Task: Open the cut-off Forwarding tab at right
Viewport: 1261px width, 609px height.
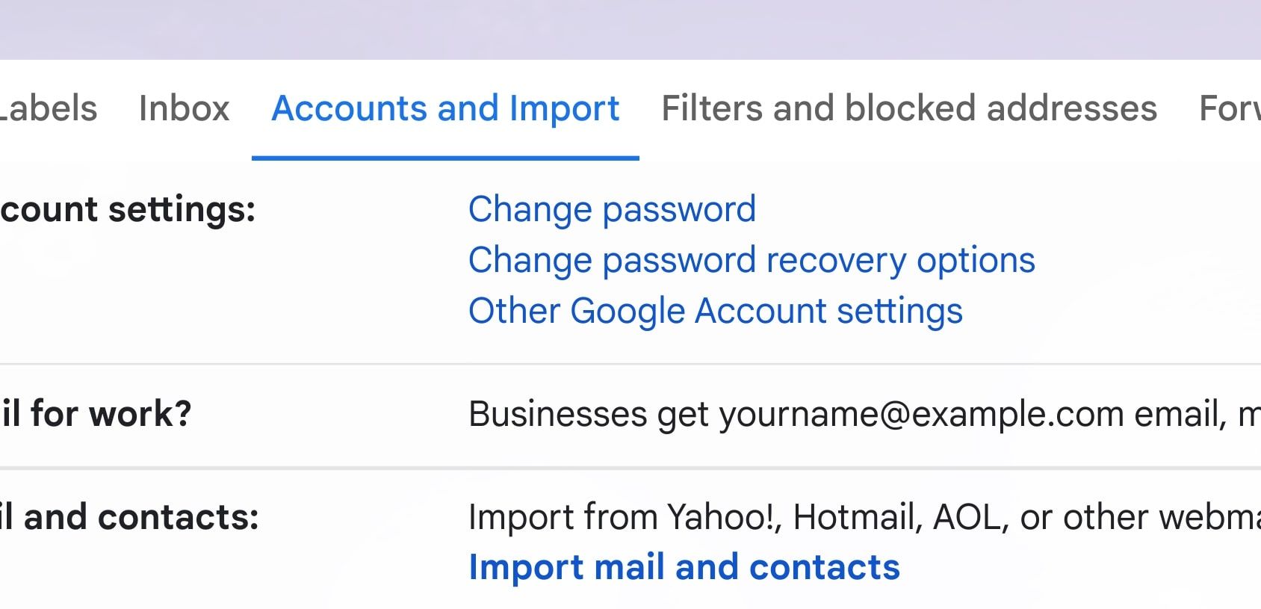Action: coord(1230,108)
